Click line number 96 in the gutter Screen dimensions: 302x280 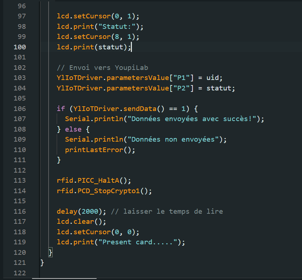22,6
